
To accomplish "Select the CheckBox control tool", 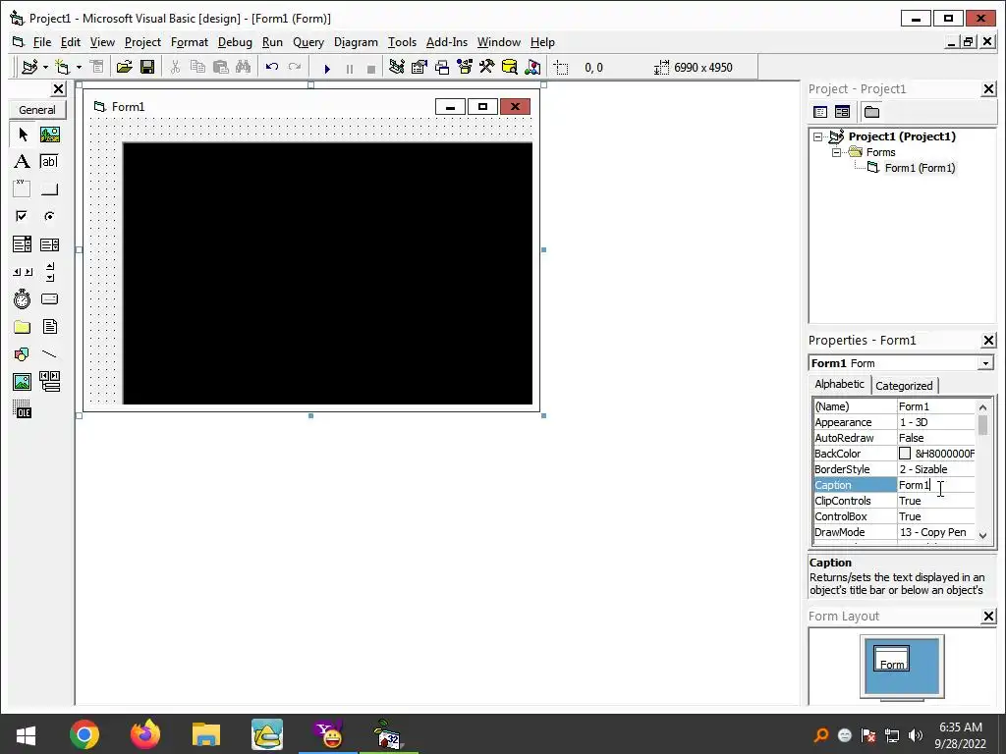I will pos(22,216).
